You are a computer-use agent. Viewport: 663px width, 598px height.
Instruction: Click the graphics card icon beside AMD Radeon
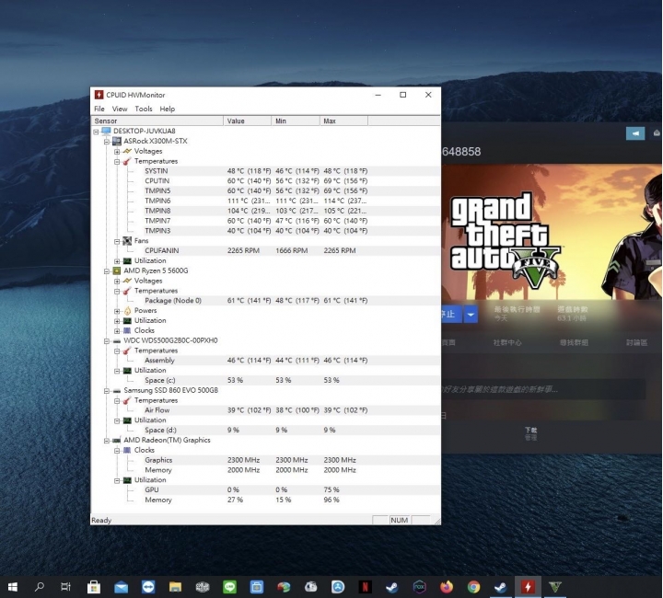click(117, 440)
